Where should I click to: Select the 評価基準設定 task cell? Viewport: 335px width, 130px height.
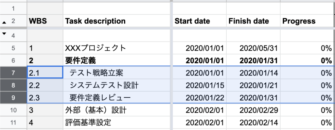click(117, 122)
